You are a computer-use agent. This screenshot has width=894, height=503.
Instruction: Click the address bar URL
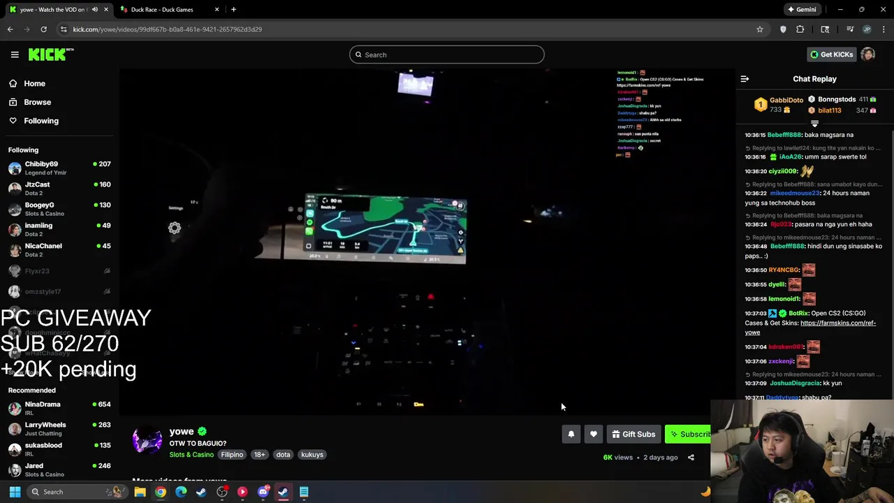(168, 29)
